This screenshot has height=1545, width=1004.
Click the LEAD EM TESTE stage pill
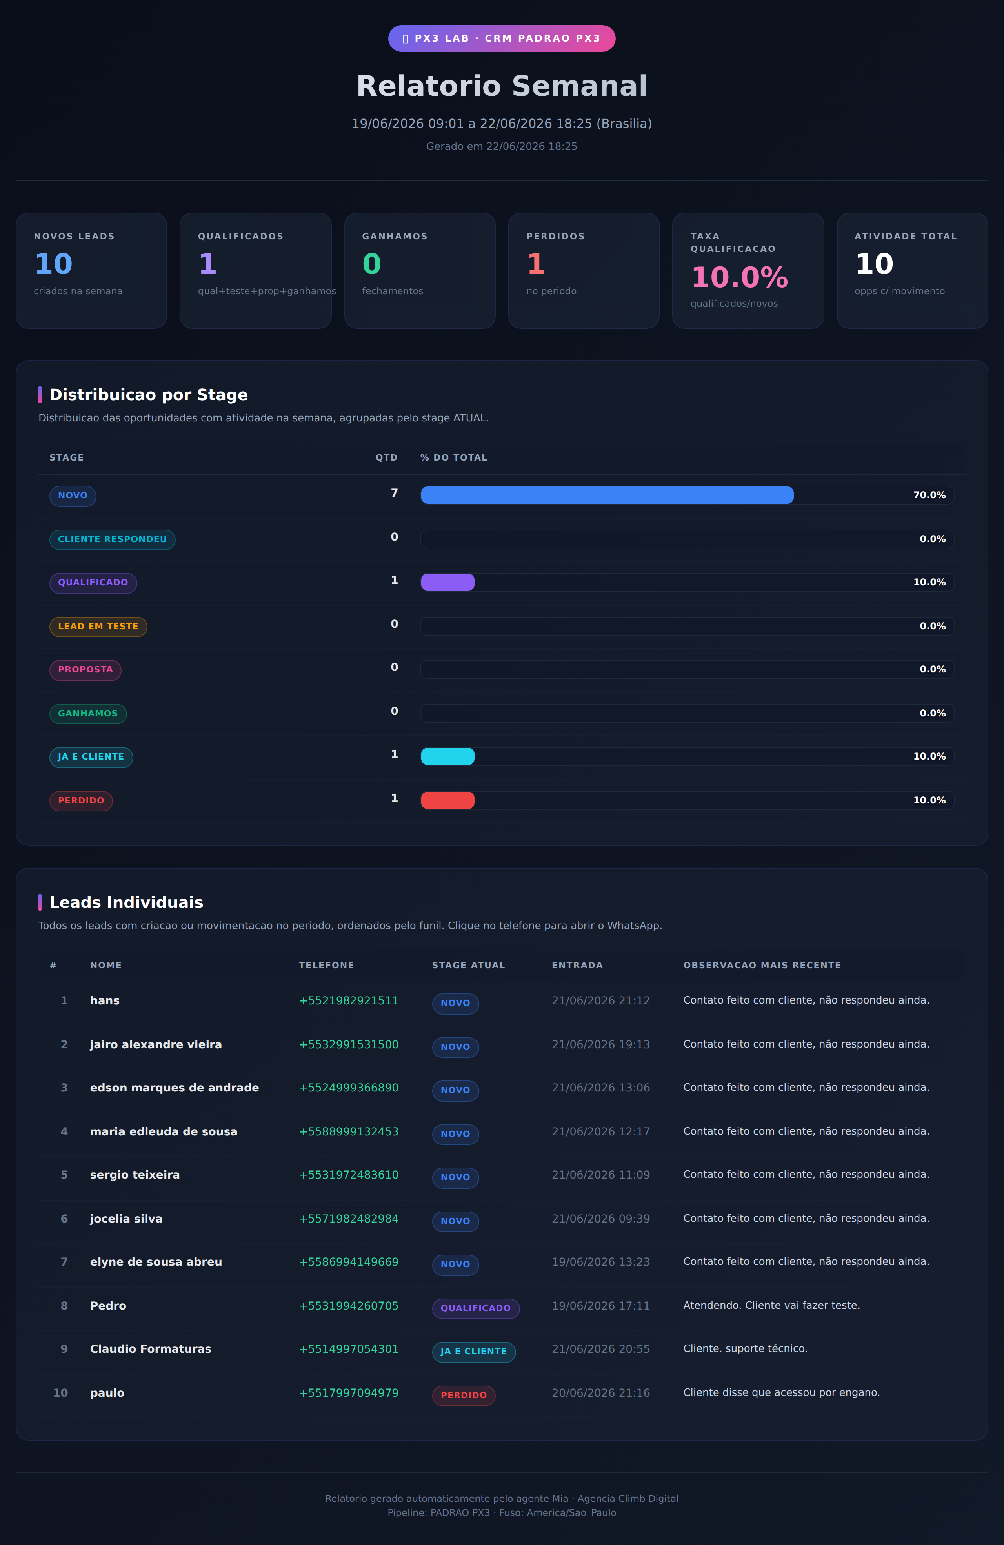tap(98, 627)
